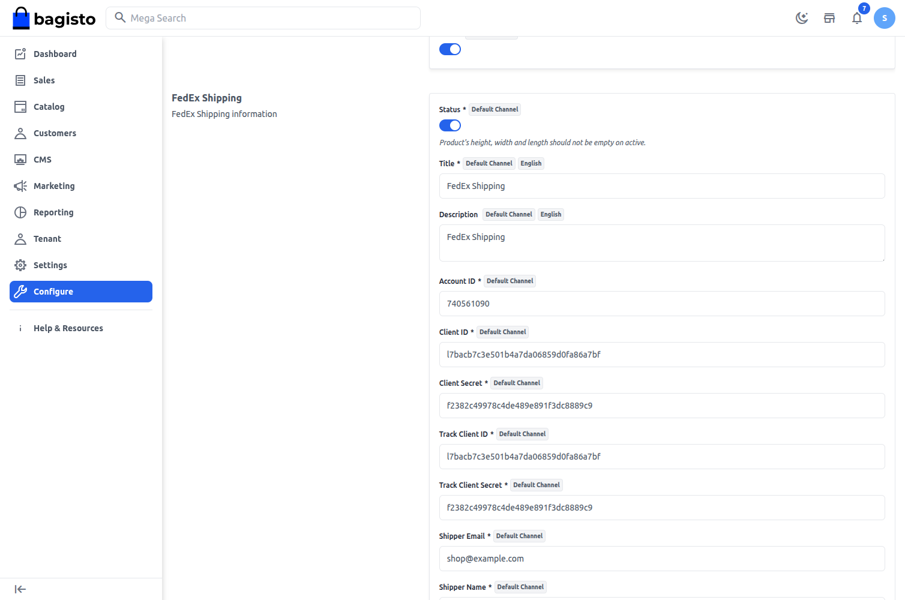Click the Default Channel tag beside Shipper Name

click(x=520, y=587)
